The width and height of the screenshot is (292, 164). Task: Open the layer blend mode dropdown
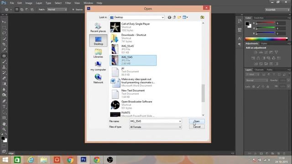tap(257, 81)
